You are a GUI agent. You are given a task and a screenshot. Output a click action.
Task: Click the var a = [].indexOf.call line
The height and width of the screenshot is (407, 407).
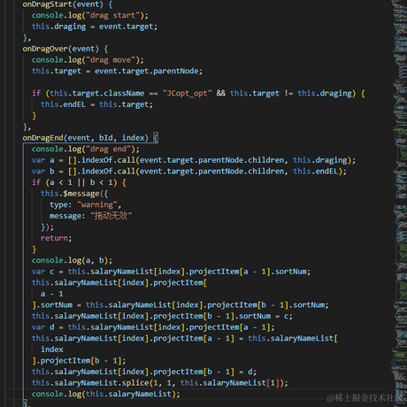tap(194, 160)
